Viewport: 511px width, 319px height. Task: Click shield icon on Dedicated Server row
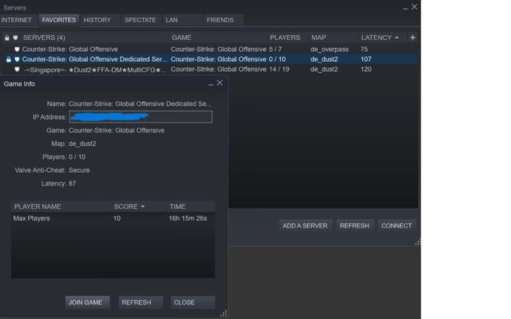click(x=17, y=59)
